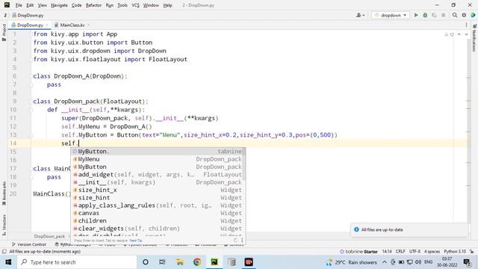Change CRLF line separator in status bar

click(x=400, y=252)
